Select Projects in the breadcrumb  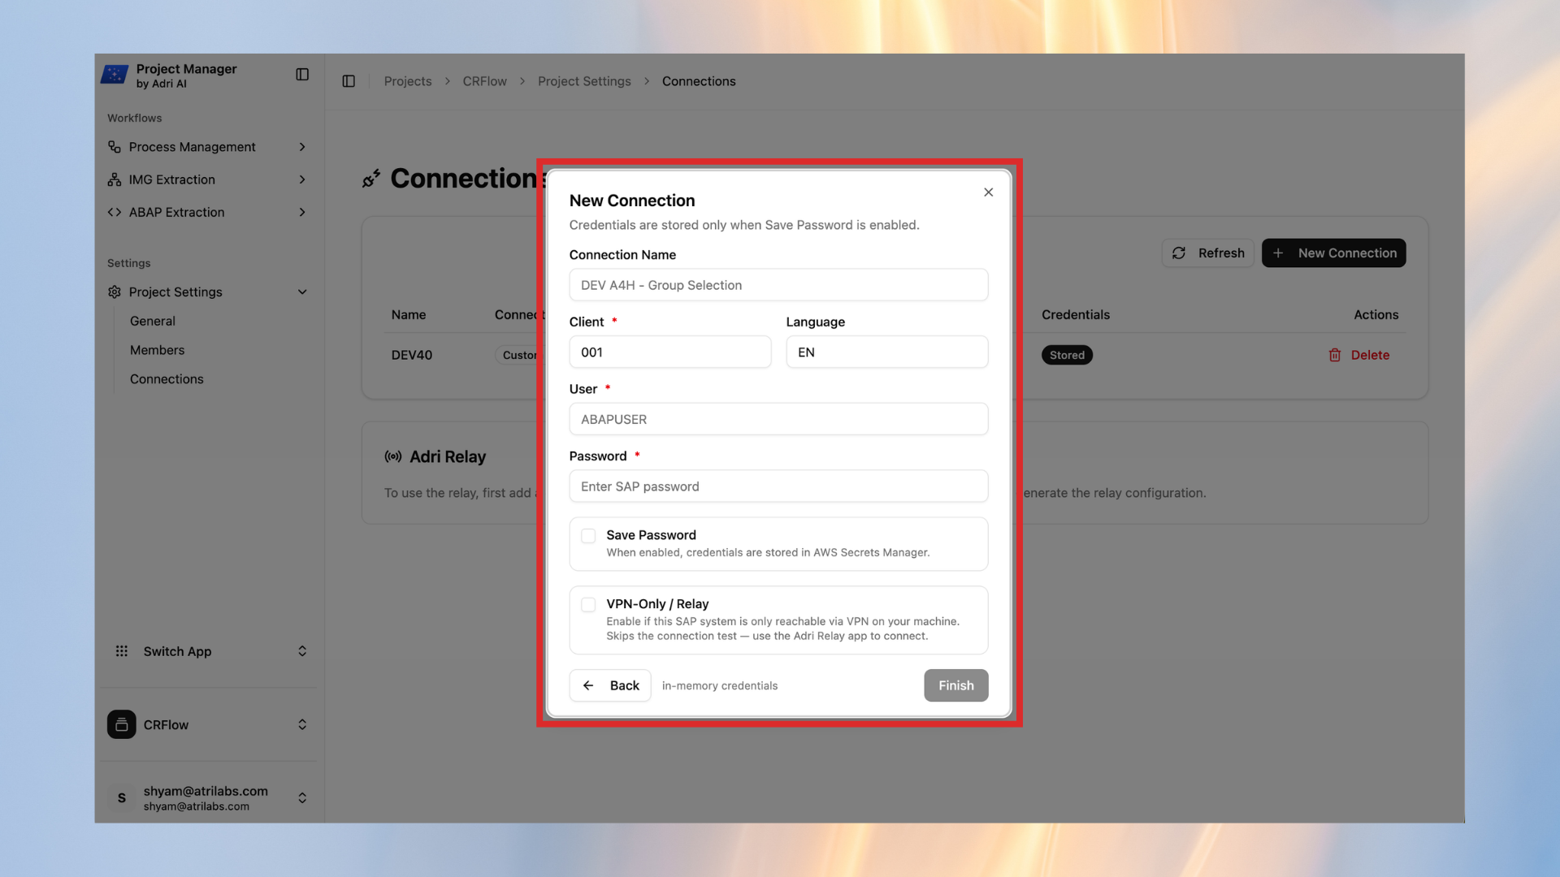[407, 81]
